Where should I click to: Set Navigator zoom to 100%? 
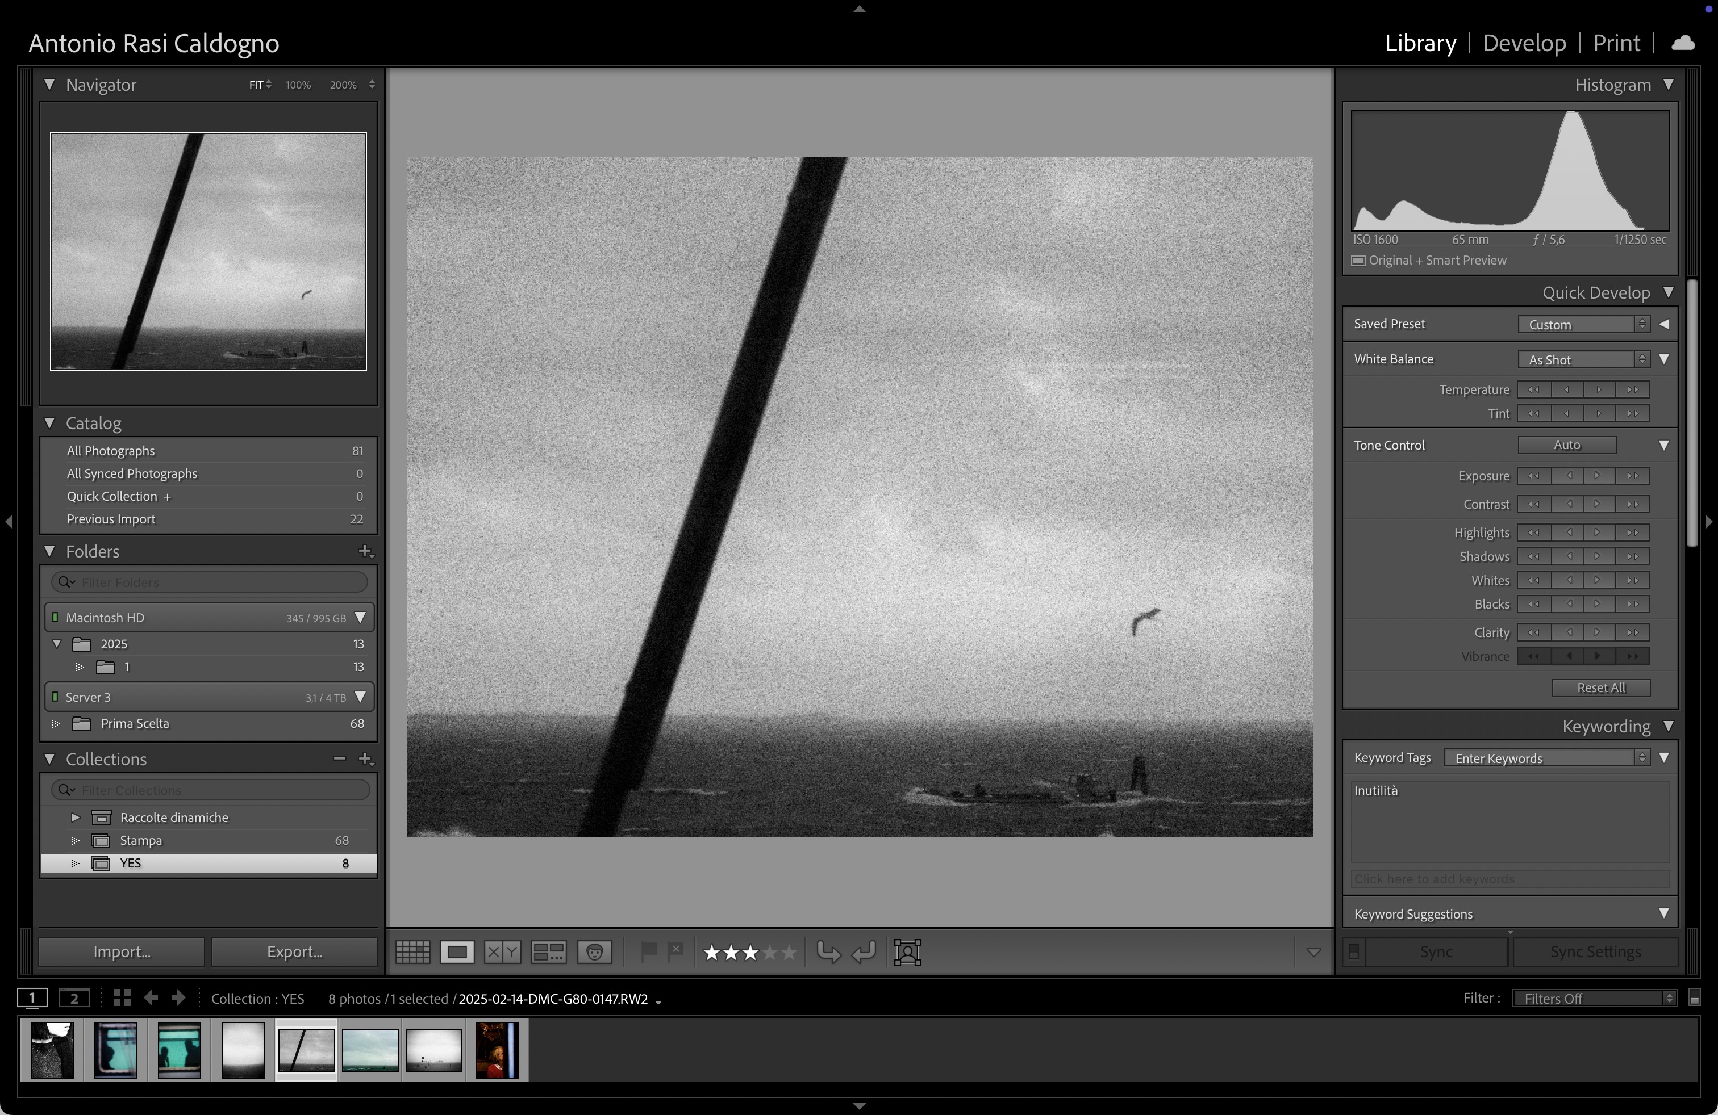tap(298, 85)
